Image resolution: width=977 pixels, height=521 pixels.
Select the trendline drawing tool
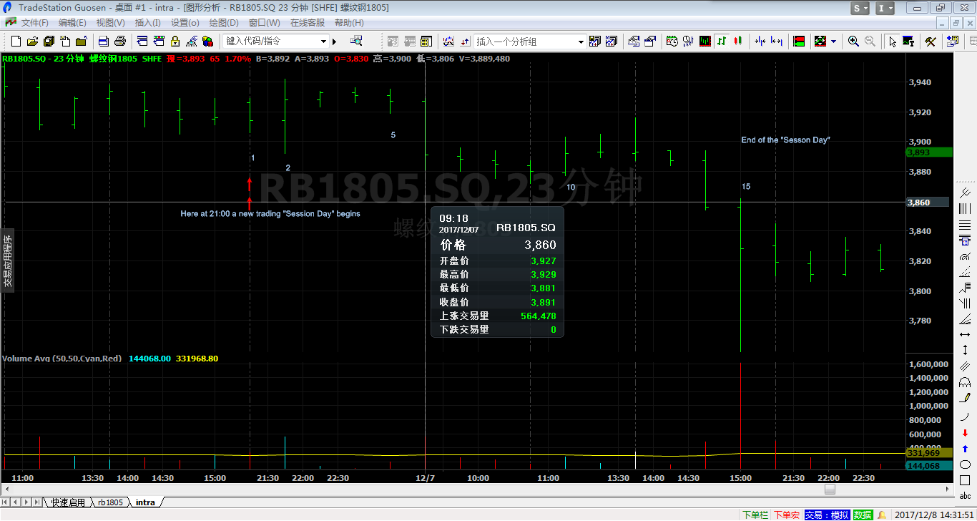[x=965, y=192]
